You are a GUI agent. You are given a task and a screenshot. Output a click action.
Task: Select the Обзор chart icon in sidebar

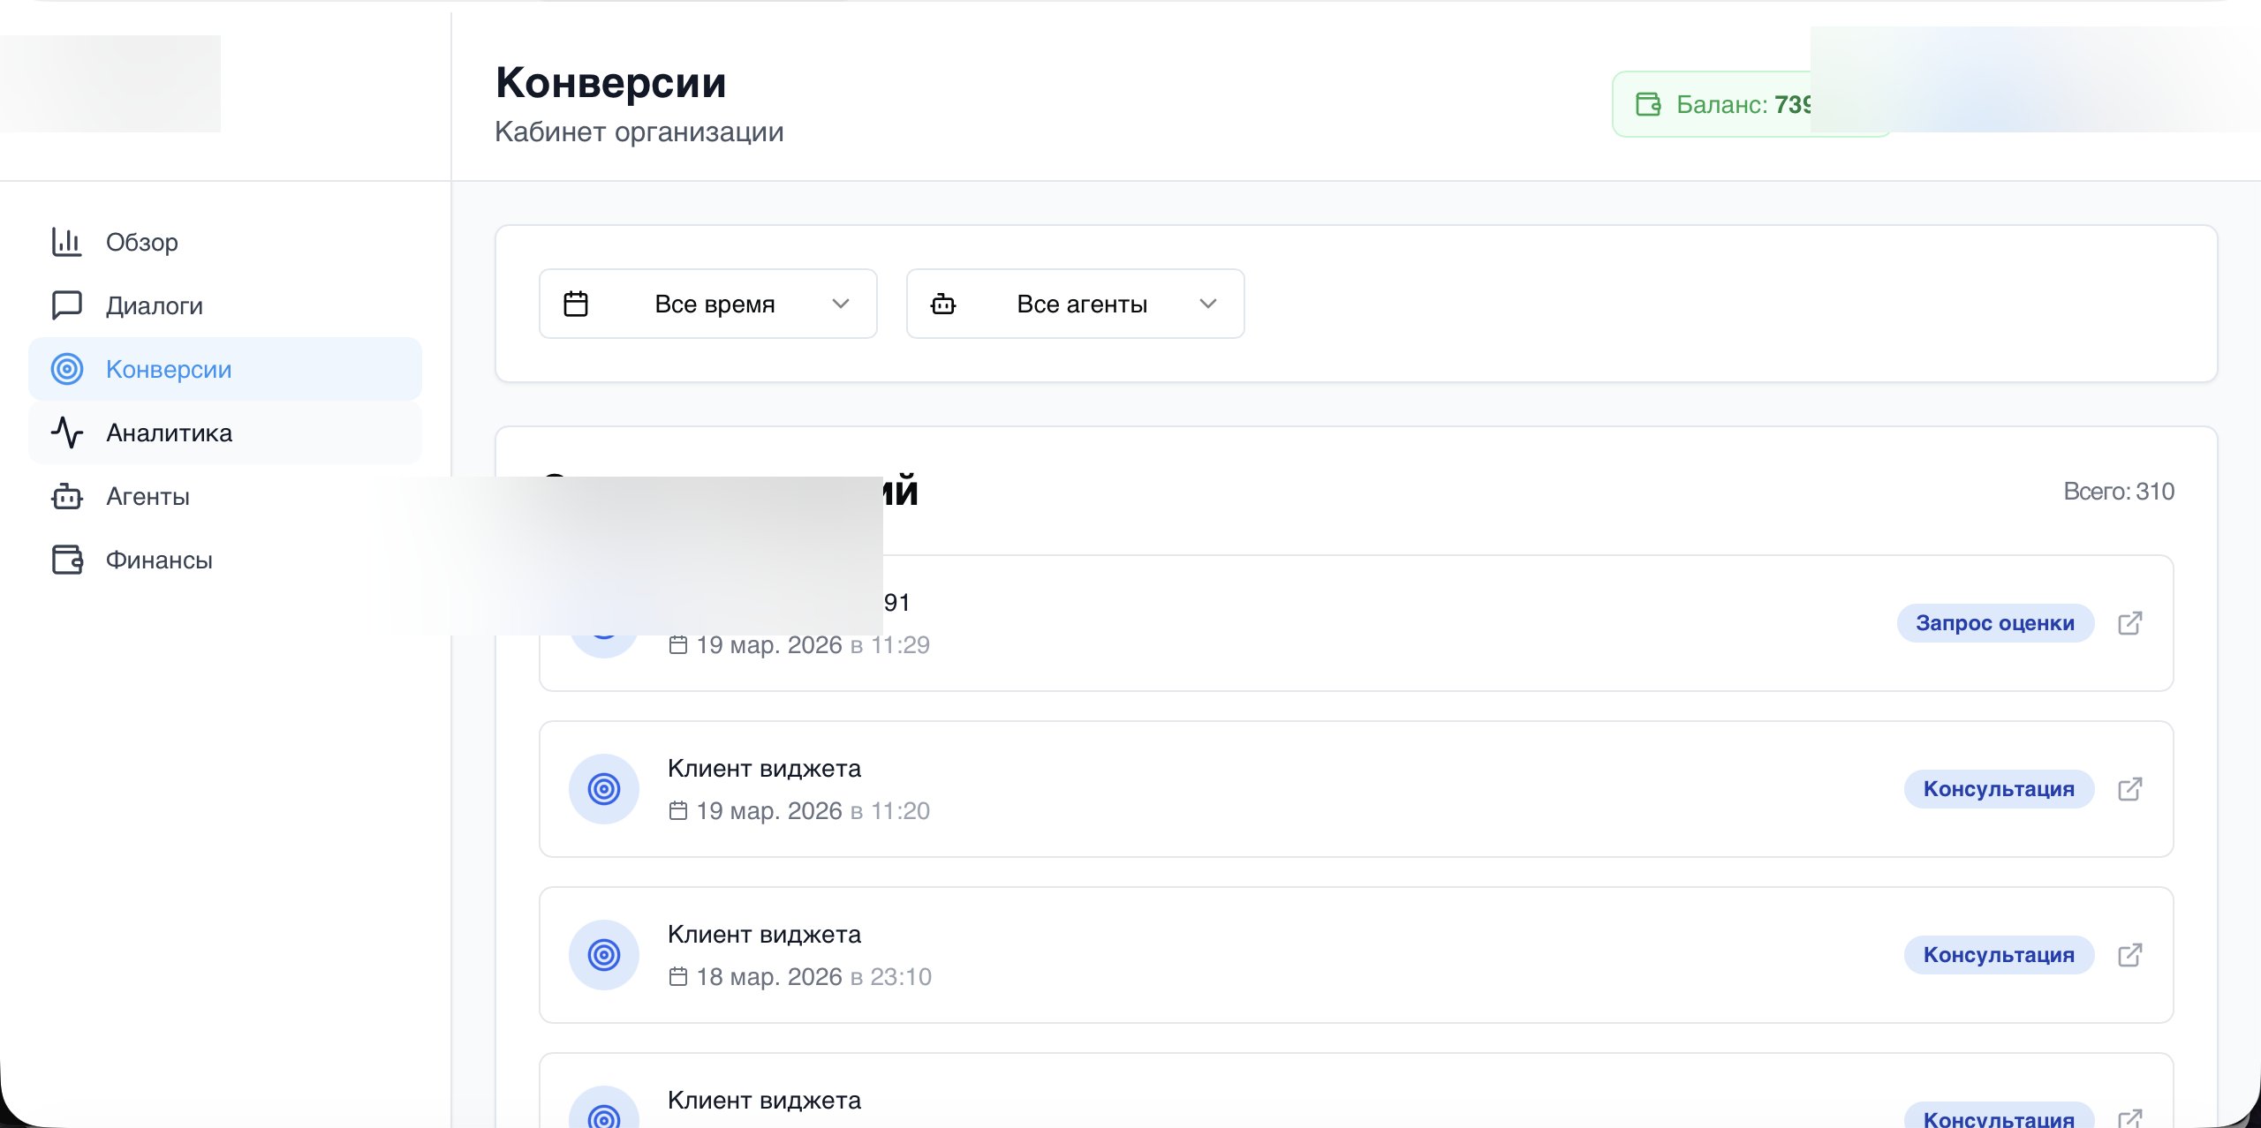coord(66,242)
